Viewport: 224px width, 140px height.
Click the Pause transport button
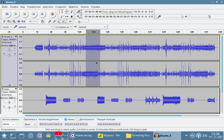click(x=7, y=14)
